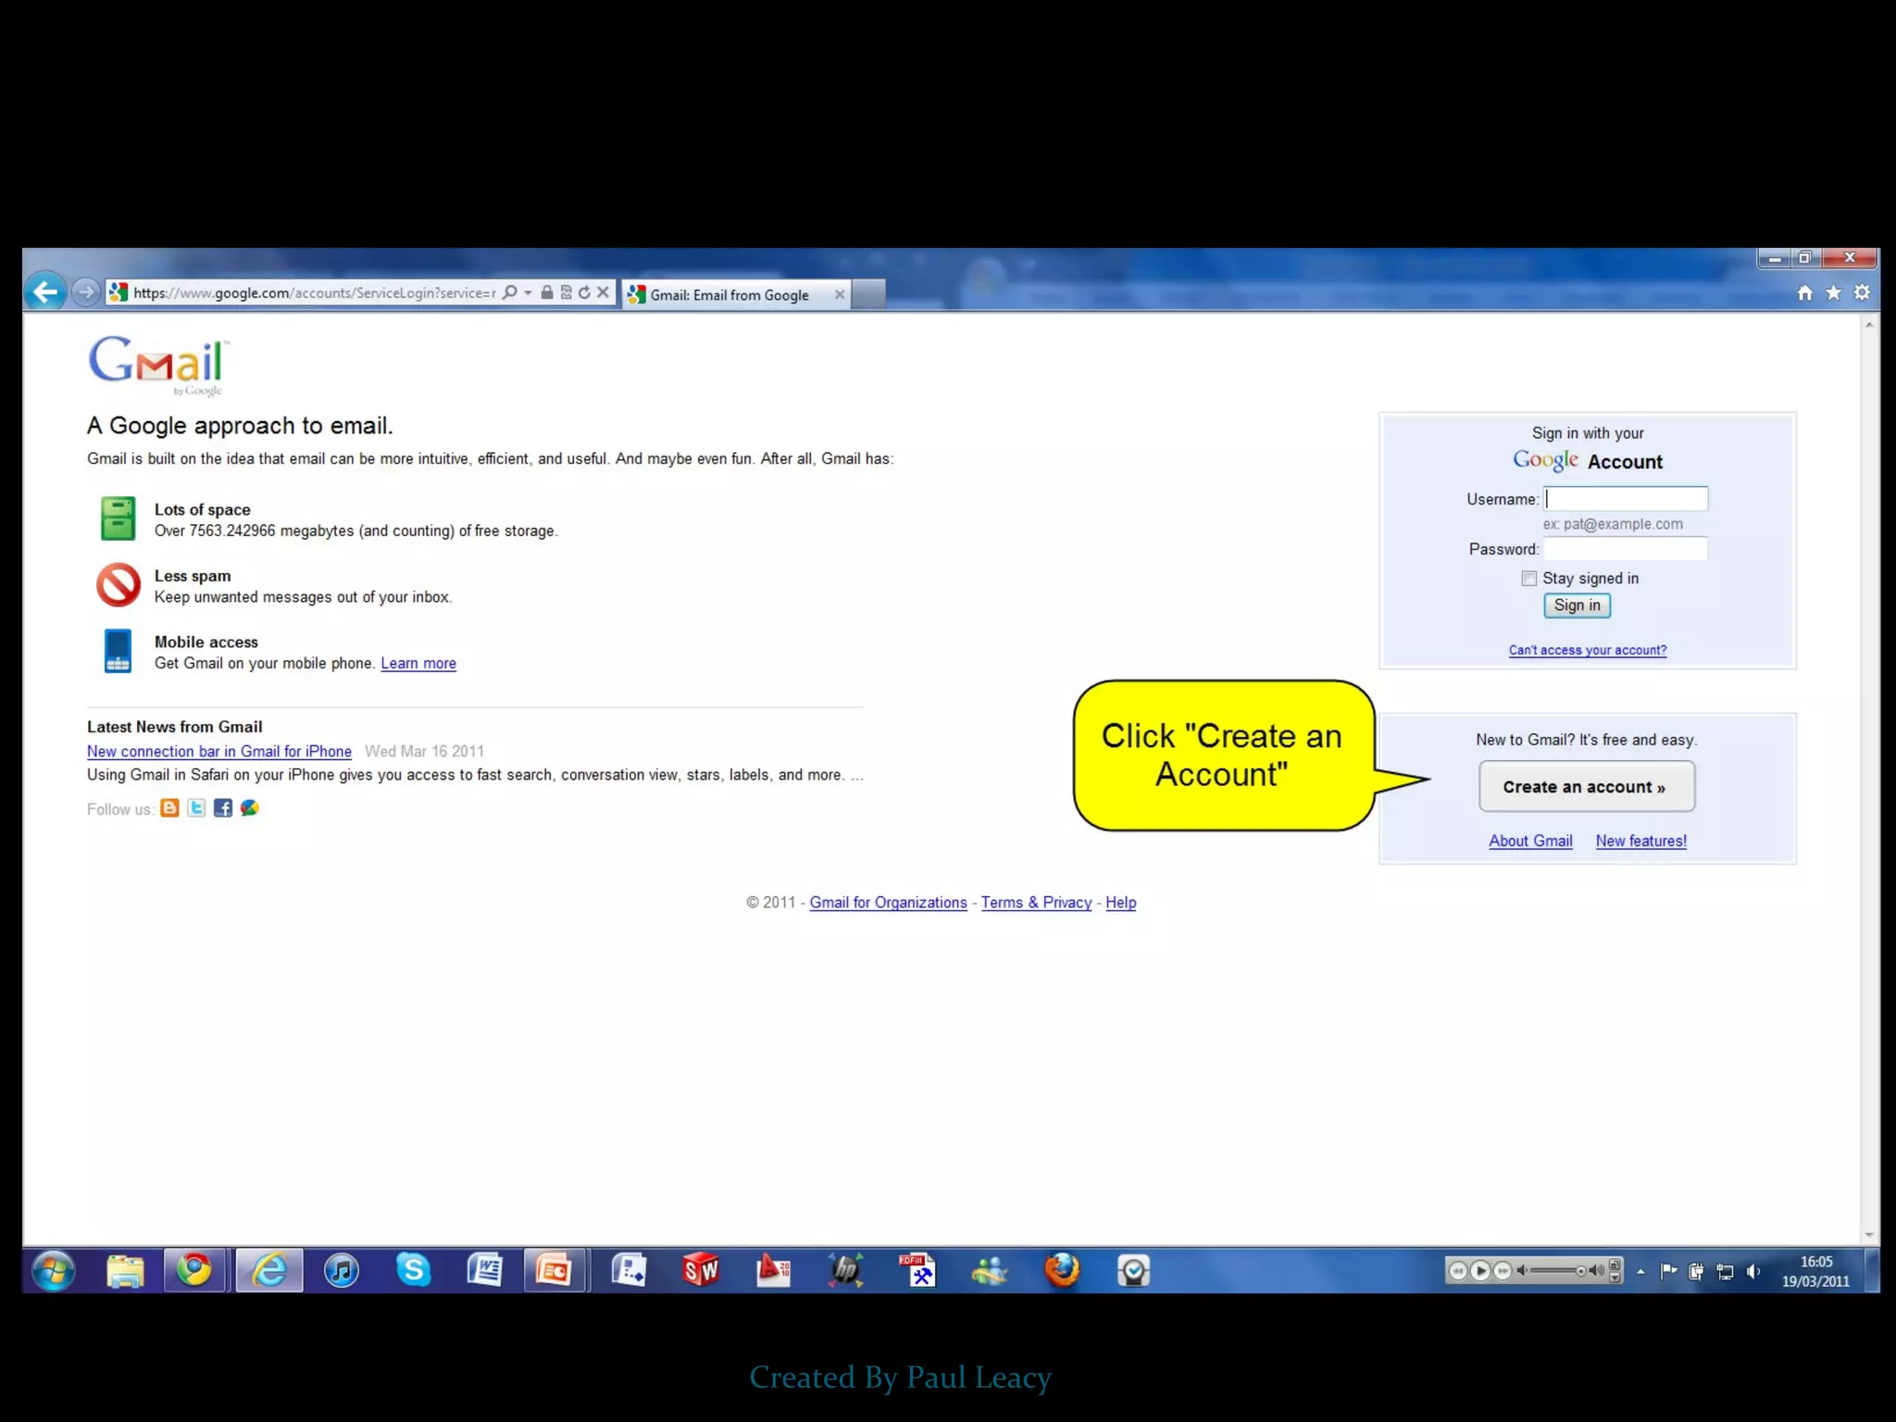1896x1422 pixels.
Task: Click the search magnifier in address bar
Action: (x=509, y=293)
